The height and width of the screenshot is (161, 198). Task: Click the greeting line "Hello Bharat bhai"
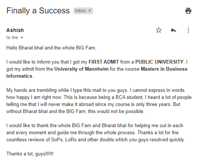25,48
